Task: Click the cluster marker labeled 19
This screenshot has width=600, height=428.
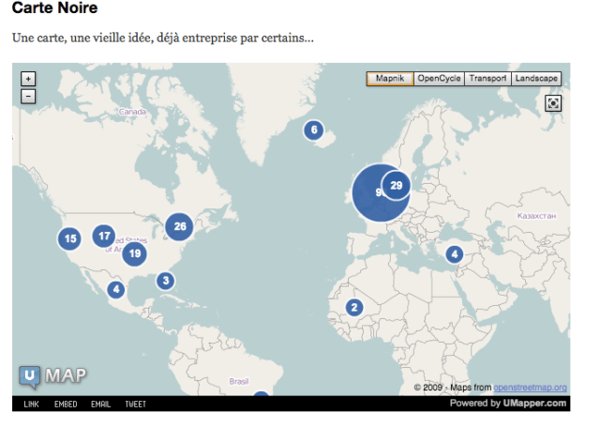Action: point(135,252)
